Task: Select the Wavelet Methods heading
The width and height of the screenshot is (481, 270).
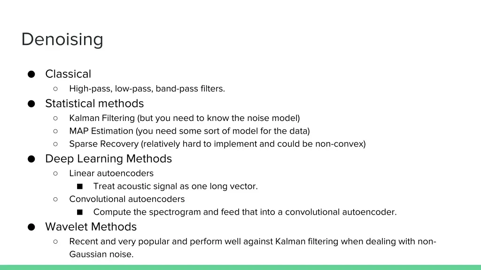Action: click(91, 227)
